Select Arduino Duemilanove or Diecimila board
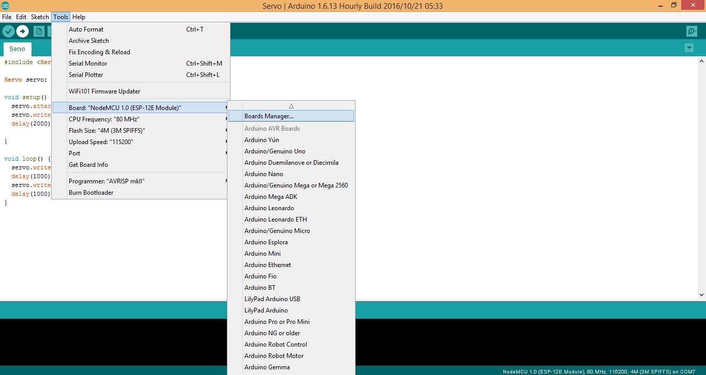 click(291, 163)
